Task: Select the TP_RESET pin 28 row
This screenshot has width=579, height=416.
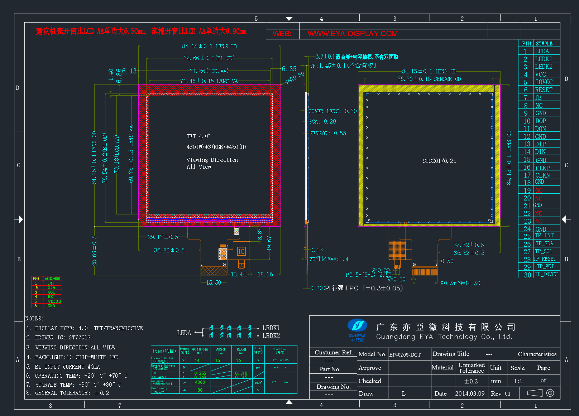Action: pos(539,259)
